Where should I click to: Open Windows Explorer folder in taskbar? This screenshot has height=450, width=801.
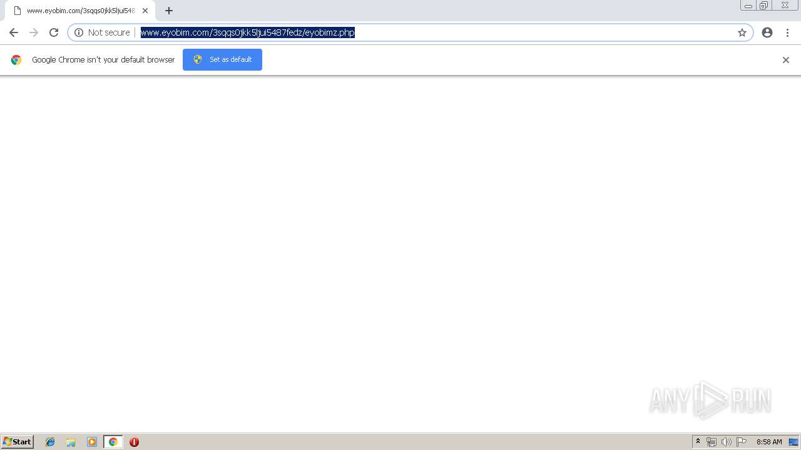click(71, 442)
